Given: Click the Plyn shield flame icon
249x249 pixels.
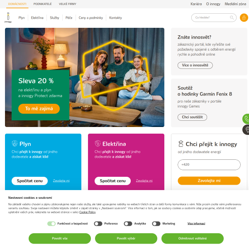Looking at the screenshot, I should click(15, 144).
